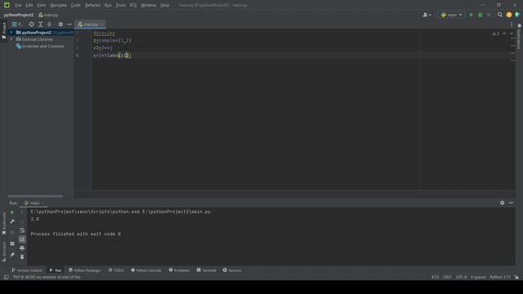
Task: Open the Run menu
Action: tap(108, 6)
